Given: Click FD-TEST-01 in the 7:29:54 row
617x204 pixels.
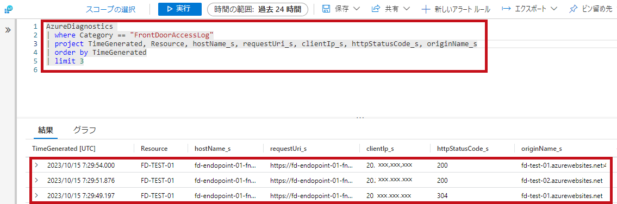Looking at the screenshot, I should (x=158, y=165).
